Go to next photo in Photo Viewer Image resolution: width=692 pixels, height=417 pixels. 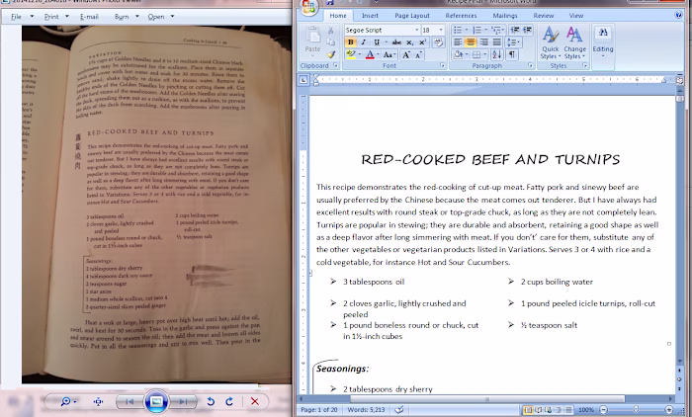point(183,401)
